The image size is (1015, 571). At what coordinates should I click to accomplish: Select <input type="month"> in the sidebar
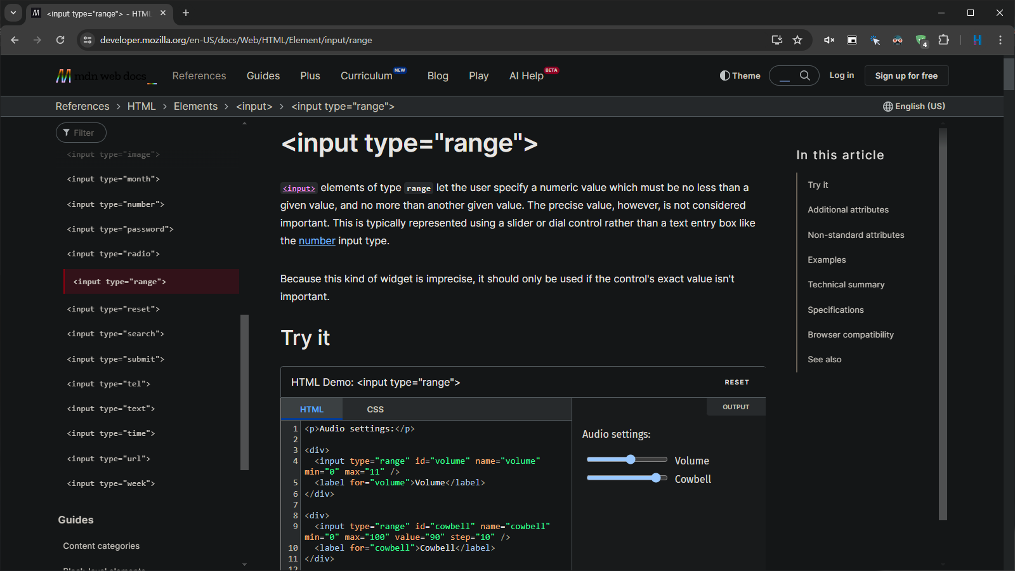coord(114,179)
